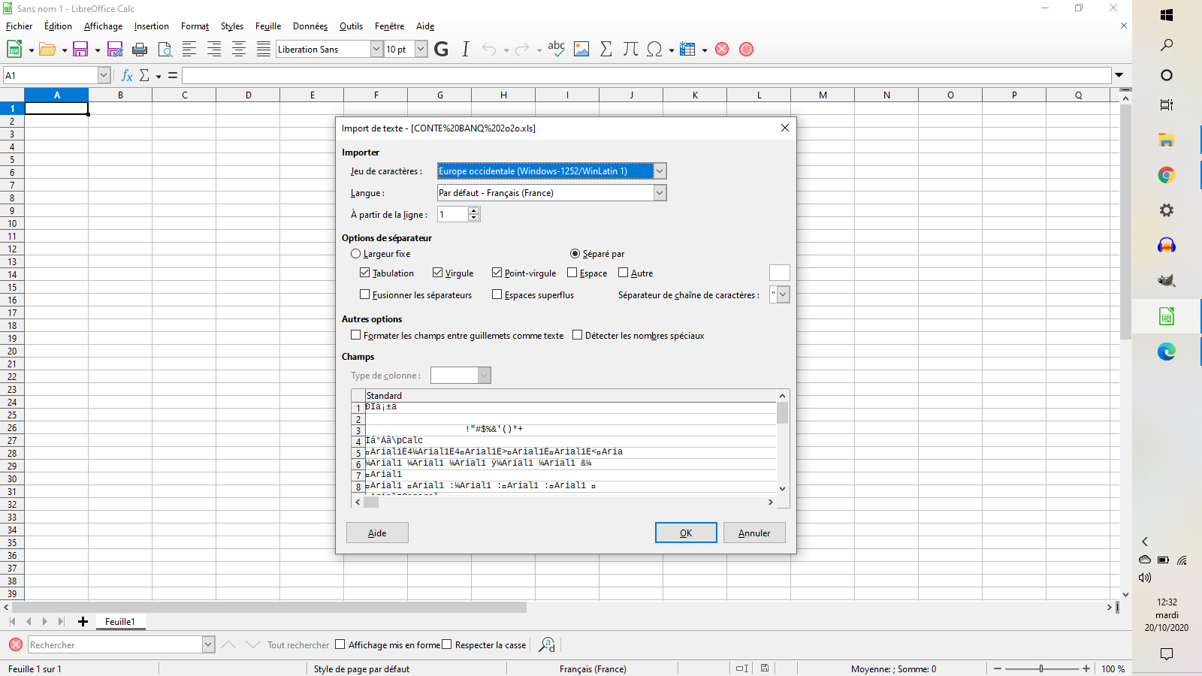Enable Formater les champs entre guillemets comme texte

point(356,335)
